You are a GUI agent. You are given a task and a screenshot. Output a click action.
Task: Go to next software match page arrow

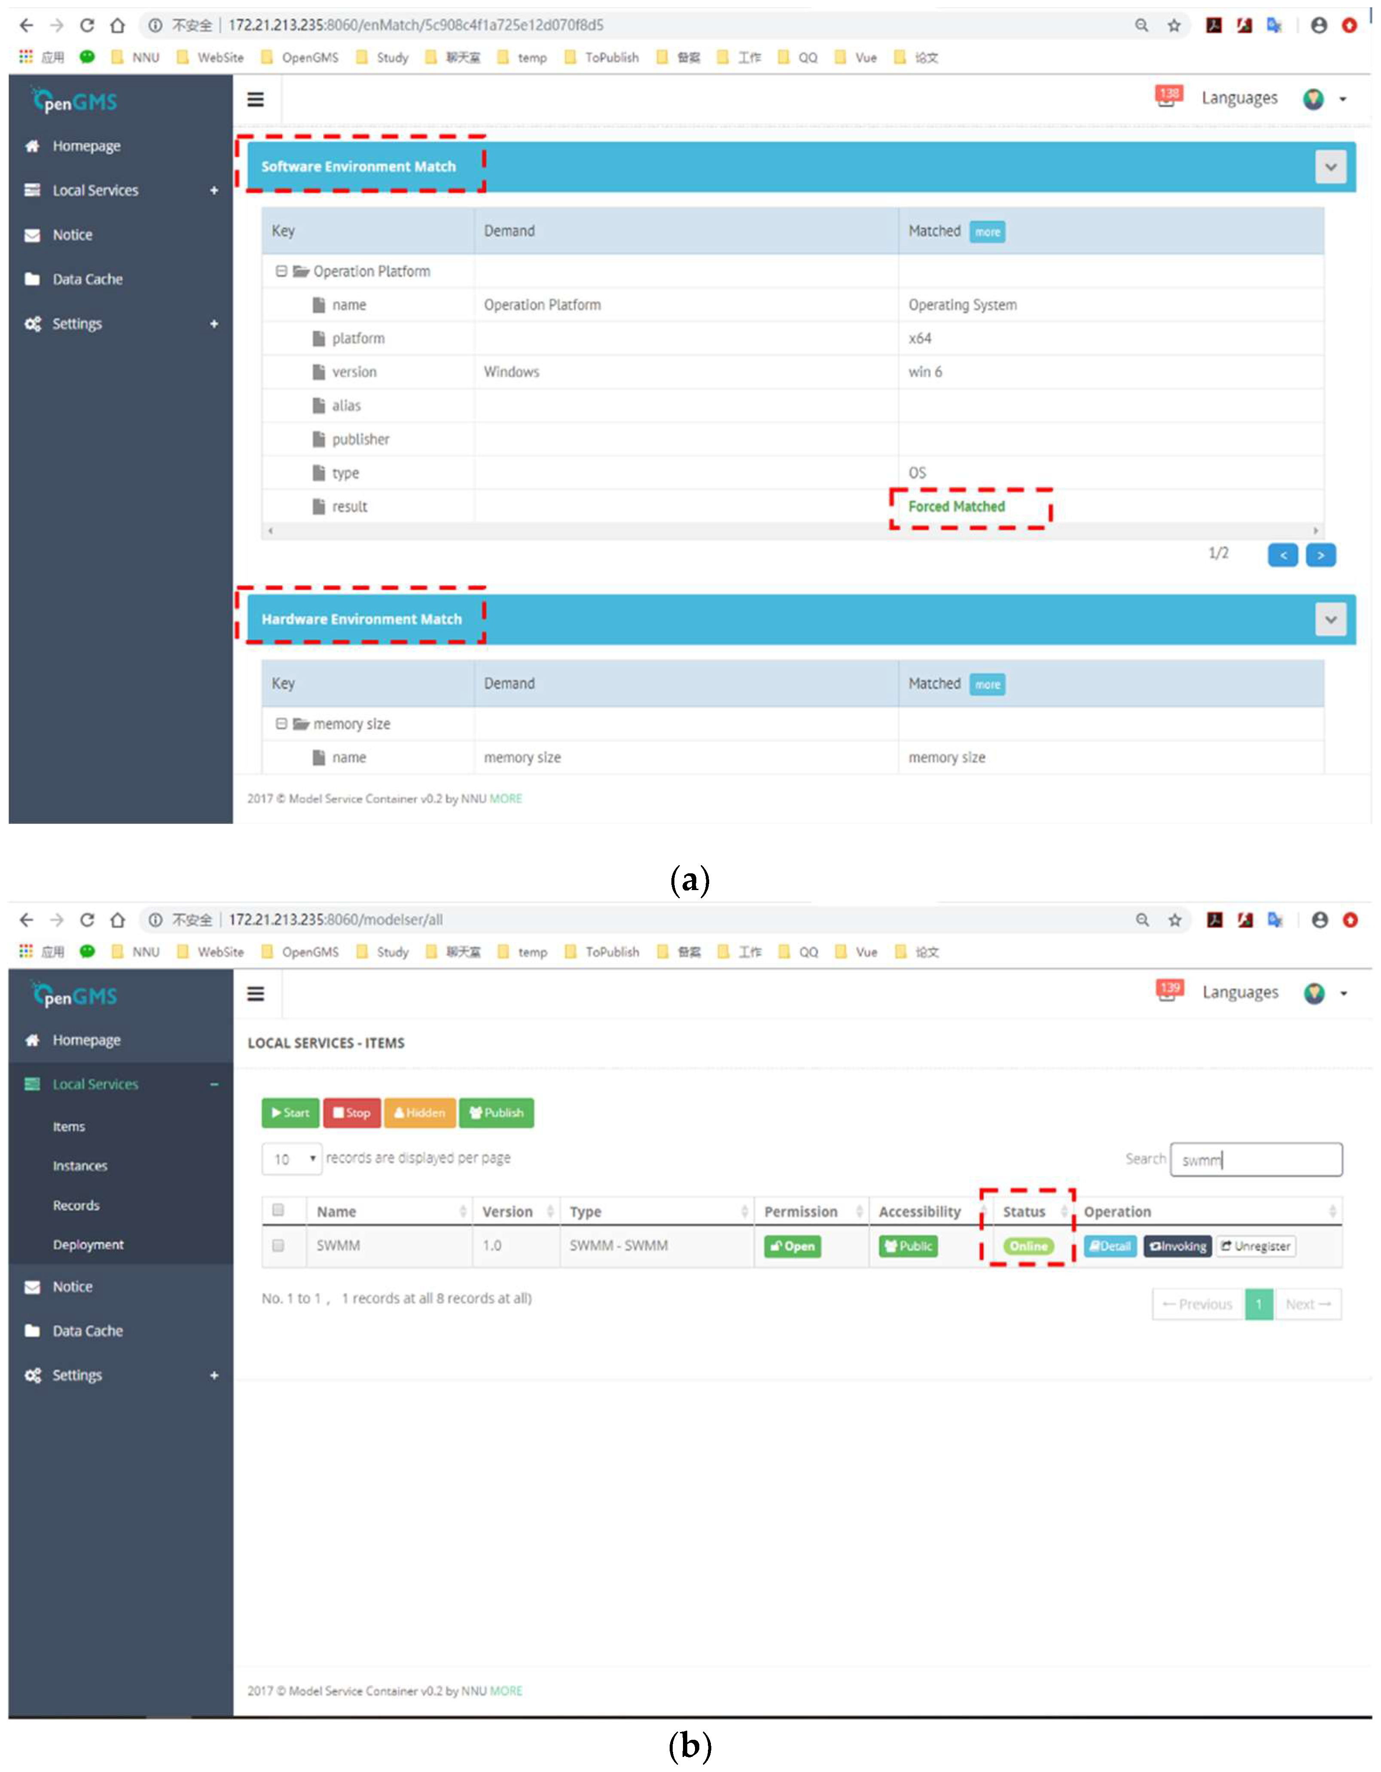coord(1320,556)
